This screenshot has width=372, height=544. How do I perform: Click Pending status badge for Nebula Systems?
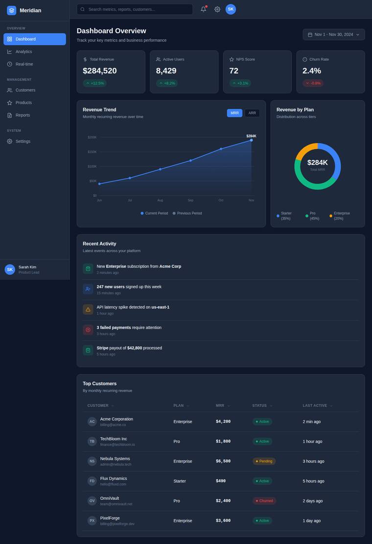pos(264,461)
